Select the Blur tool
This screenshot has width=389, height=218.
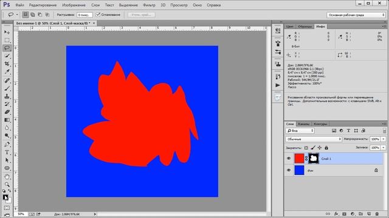7,128
